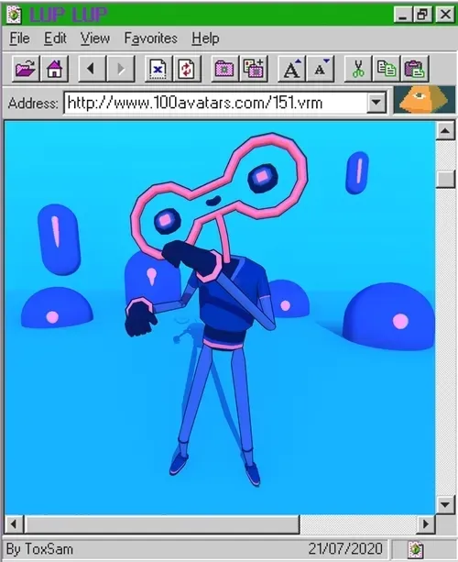Screen dimensions: 458x562
Task: Click the vertical scrollbar down arrow
Action: tap(445, 504)
